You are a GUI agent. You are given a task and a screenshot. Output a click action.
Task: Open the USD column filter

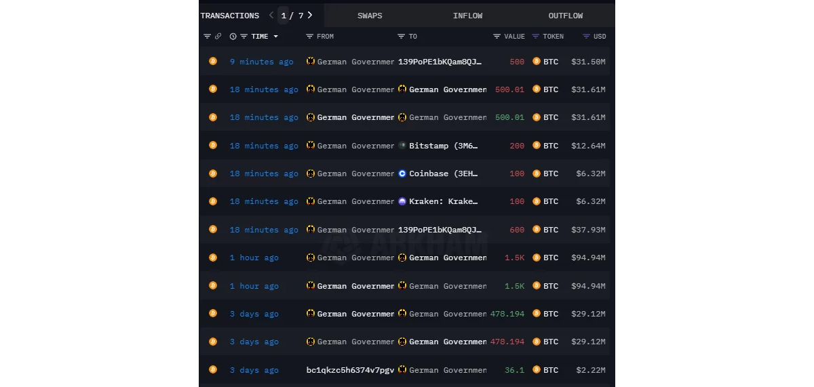click(x=587, y=37)
